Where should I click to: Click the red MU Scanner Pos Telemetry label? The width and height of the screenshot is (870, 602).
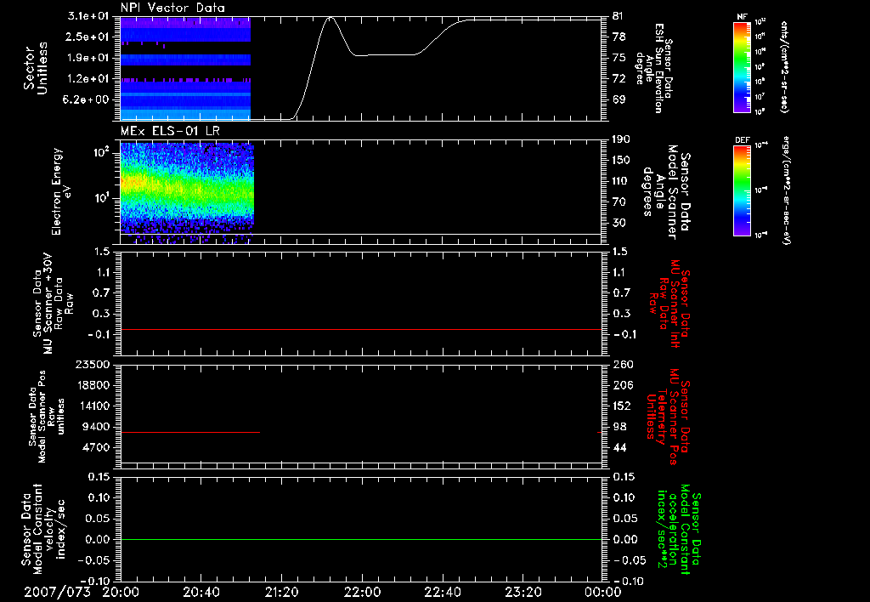668,417
